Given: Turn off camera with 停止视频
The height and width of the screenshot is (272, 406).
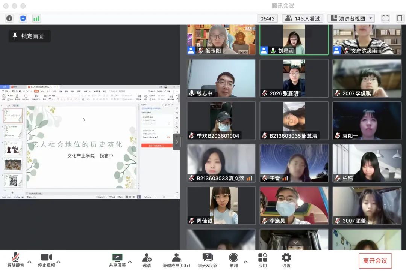Looking at the screenshot, I should [46, 260].
